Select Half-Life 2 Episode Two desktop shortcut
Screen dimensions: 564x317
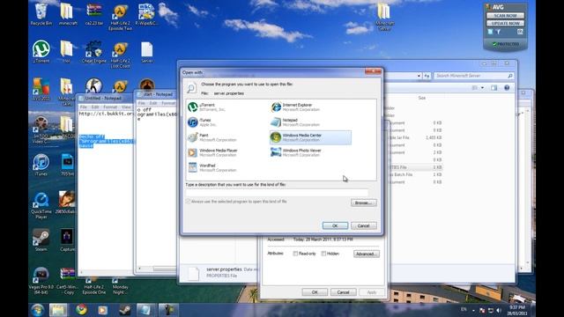[120, 18]
